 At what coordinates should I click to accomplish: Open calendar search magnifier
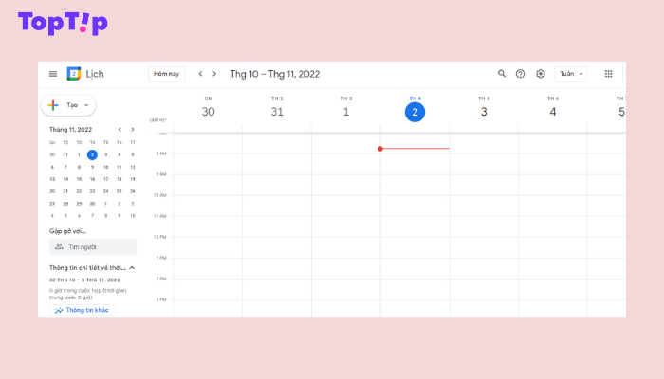tap(502, 74)
